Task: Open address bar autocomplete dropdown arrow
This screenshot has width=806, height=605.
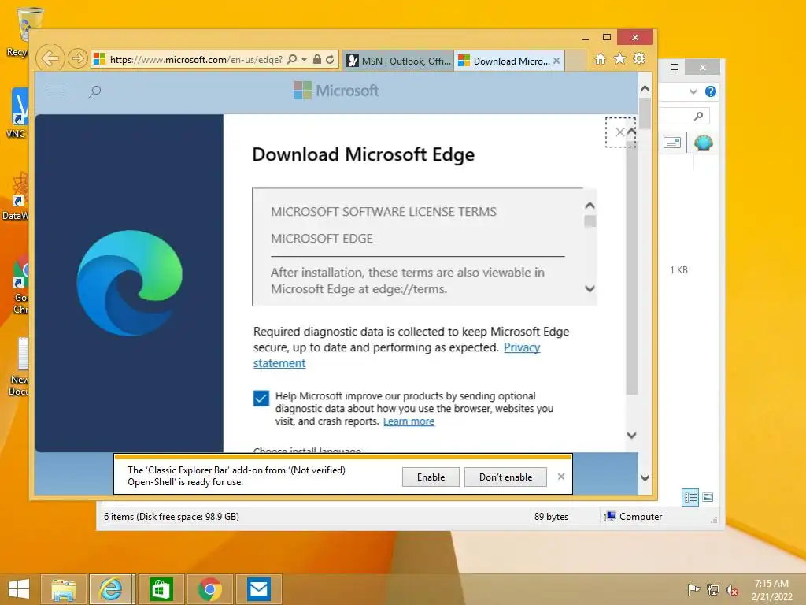Action: point(305,59)
